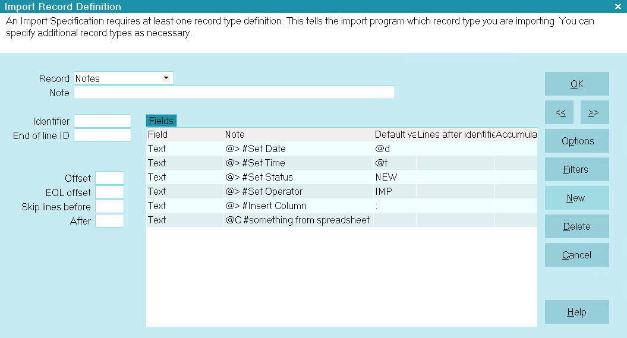Viewport: 627px width, 338px height.
Task: Open the Options button
Action: 576,141
